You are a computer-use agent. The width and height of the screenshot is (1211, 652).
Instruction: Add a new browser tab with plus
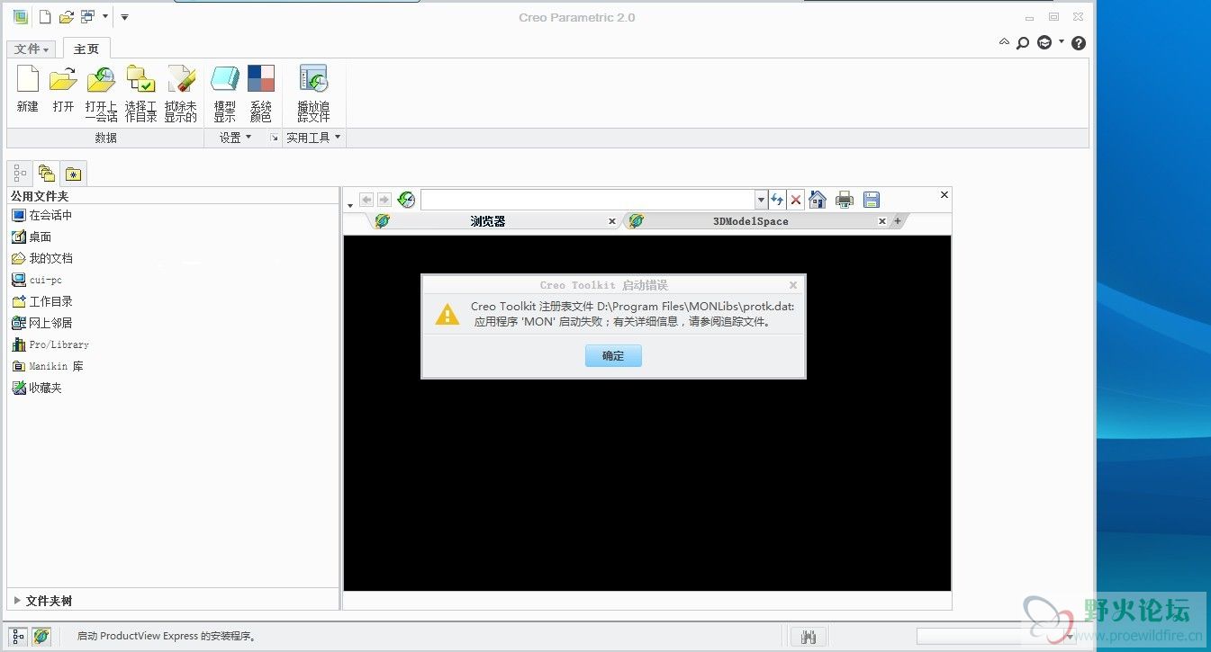click(898, 221)
